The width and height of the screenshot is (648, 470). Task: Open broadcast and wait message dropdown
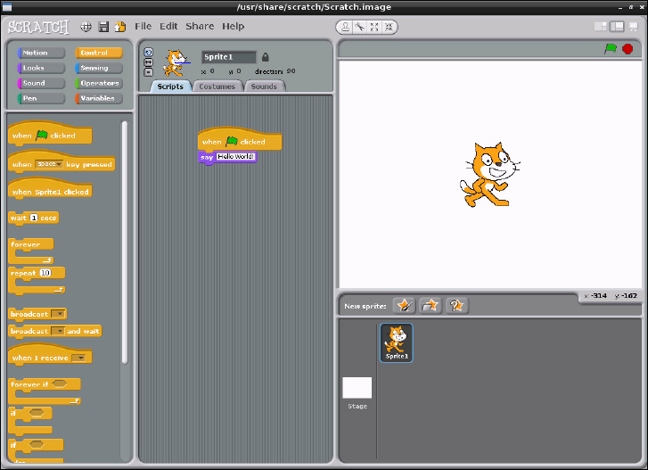click(x=57, y=331)
